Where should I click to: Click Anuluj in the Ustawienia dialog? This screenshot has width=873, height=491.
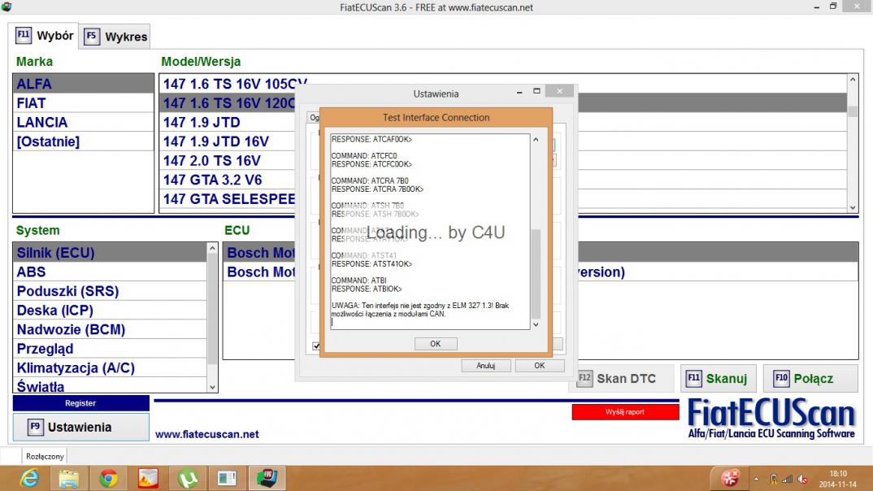click(485, 366)
